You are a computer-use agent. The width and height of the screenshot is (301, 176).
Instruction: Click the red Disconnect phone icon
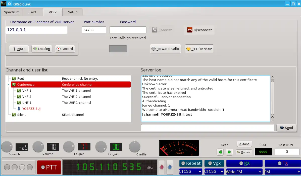(x=190, y=30)
